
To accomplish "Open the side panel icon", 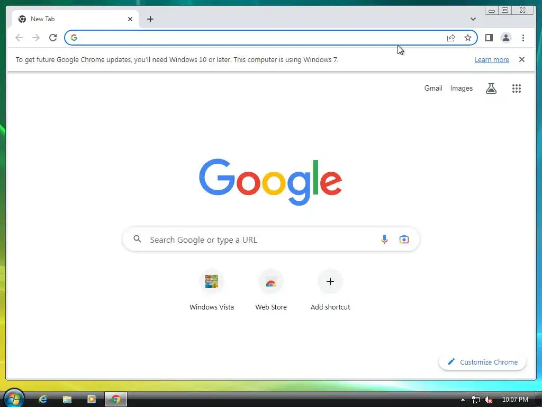I will [x=489, y=38].
